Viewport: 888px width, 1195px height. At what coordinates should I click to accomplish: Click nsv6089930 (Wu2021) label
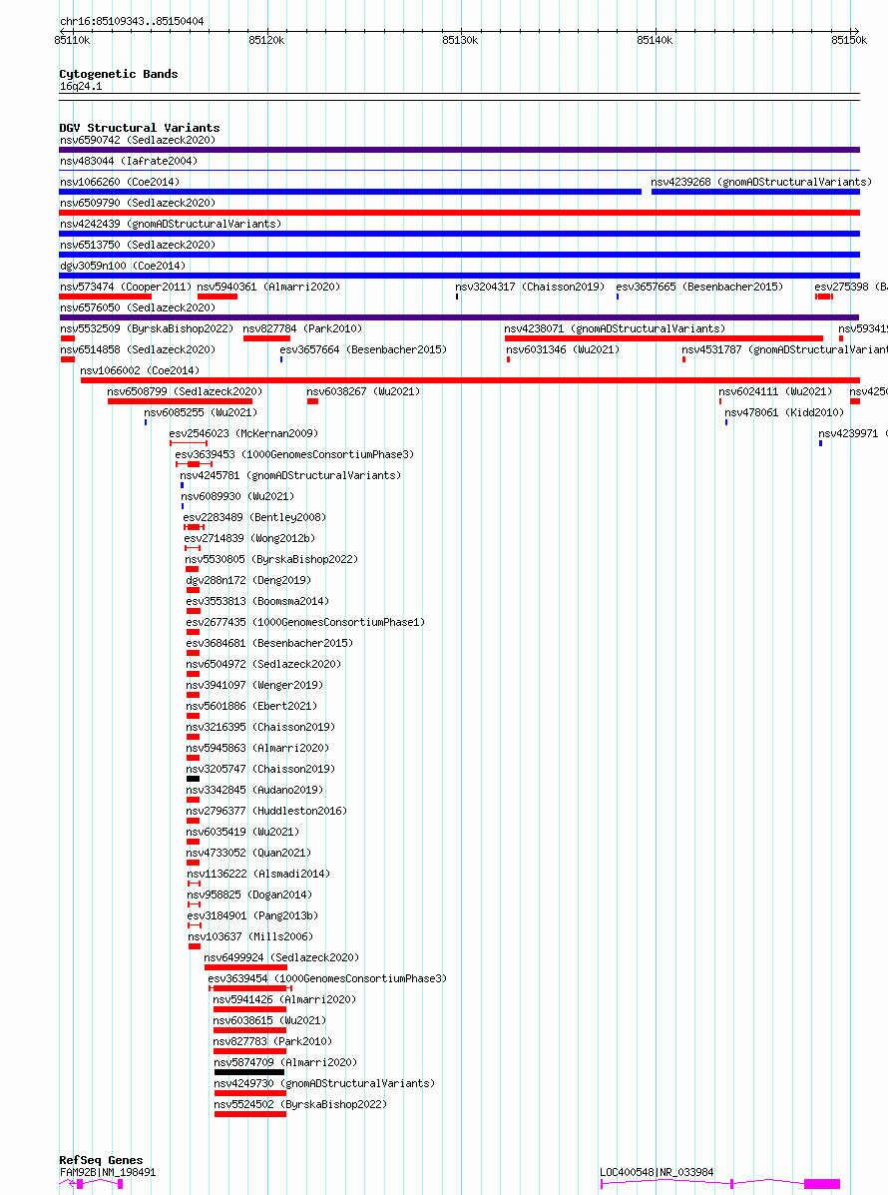click(x=236, y=496)
